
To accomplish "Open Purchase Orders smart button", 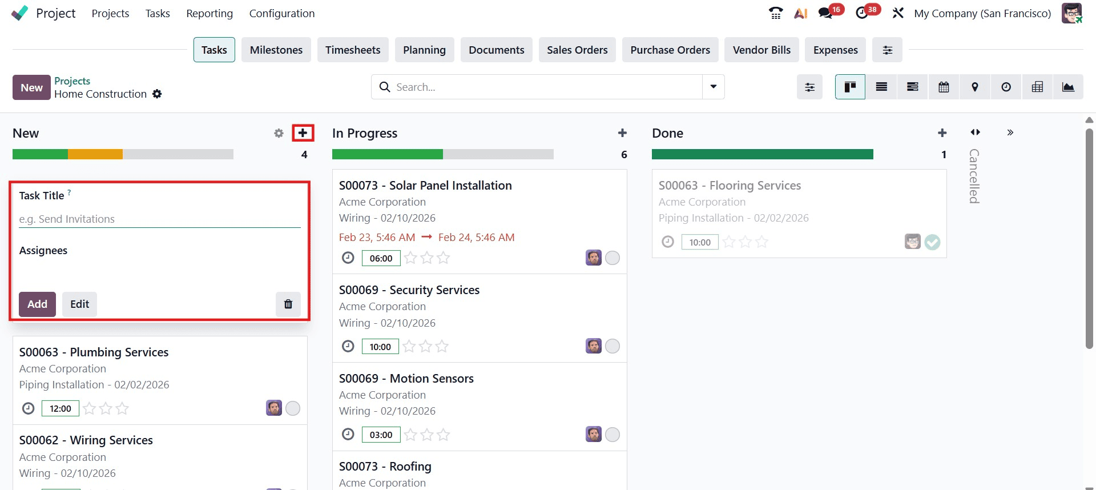I will [670, 50].
